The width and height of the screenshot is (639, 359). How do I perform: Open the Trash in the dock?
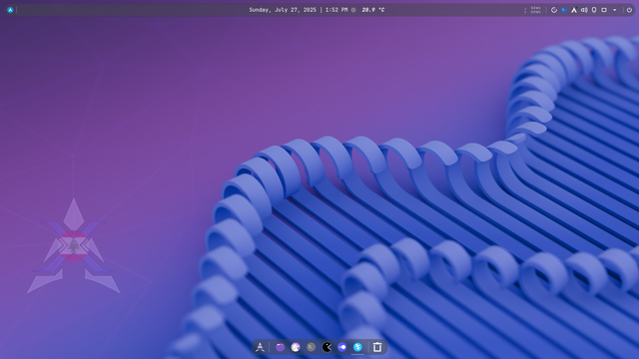coord(377,347)
